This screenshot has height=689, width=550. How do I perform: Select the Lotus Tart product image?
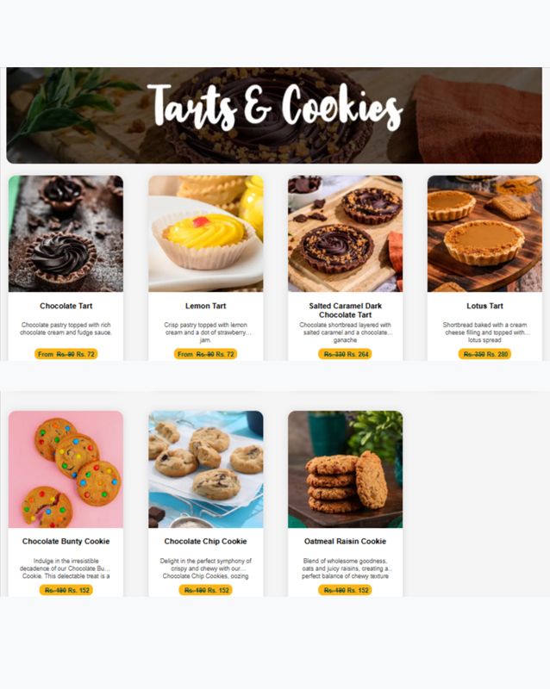pyautogui.click(x=484, y=233)
